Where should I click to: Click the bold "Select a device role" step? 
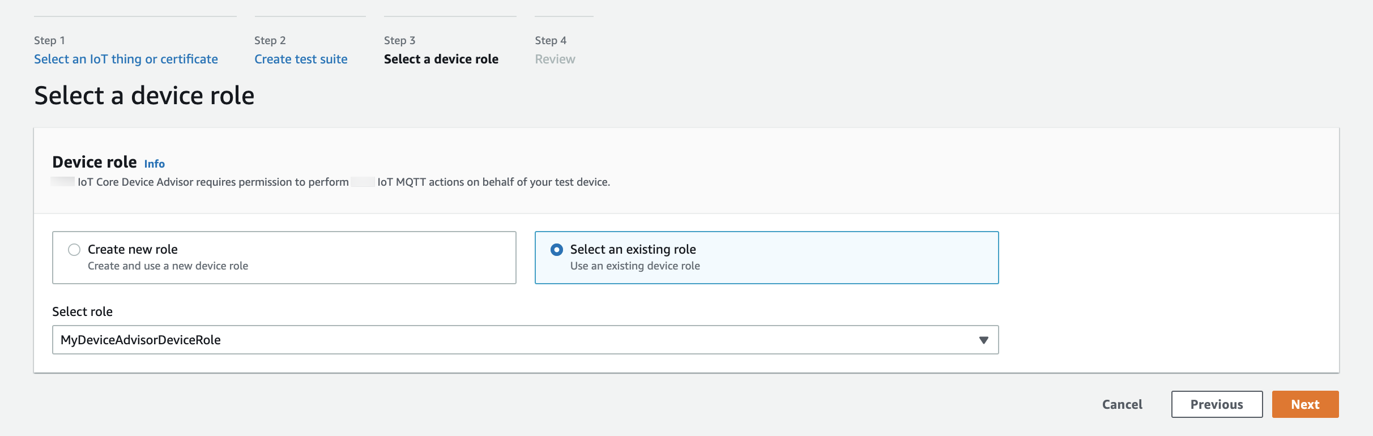coord(441,59)
